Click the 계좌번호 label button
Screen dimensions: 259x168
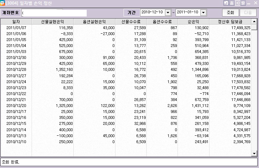pyautogui.click(x=11, y=13)
